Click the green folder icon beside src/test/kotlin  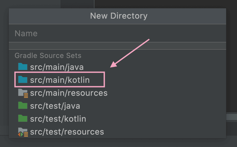23,119
